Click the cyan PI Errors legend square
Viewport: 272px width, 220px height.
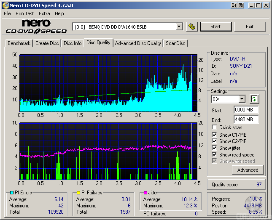pos(11,193)
